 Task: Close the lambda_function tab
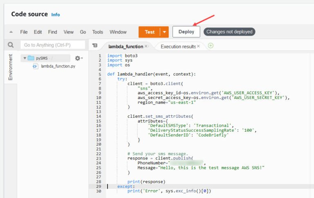146,46
